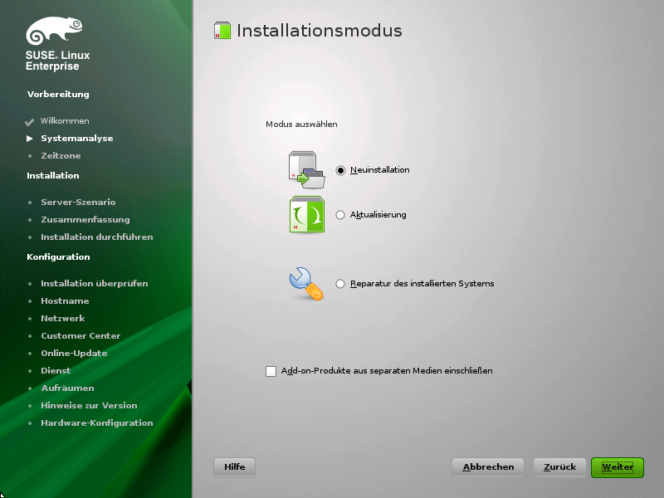
Task: Click Hardware-Konfiguration sidebar entry
Action: (97, 422)
